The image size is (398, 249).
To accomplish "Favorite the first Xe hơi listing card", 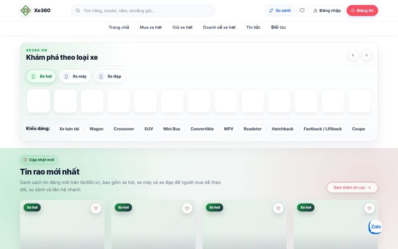I will tap(96, 209).
